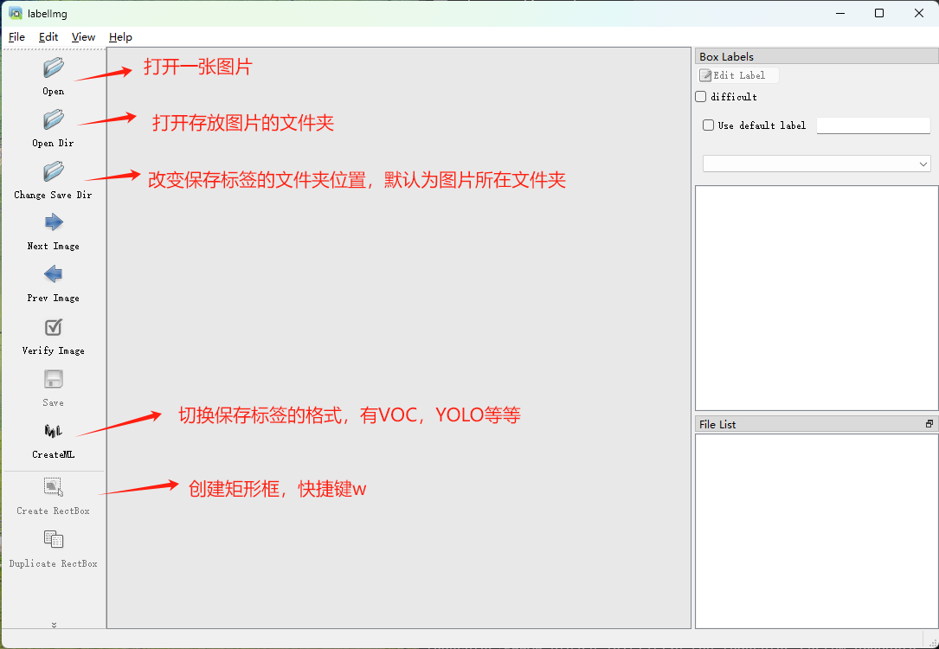Click the Duplicate RectBox icon
Viewport: 939px width, 649px height.
pos(53,541)
